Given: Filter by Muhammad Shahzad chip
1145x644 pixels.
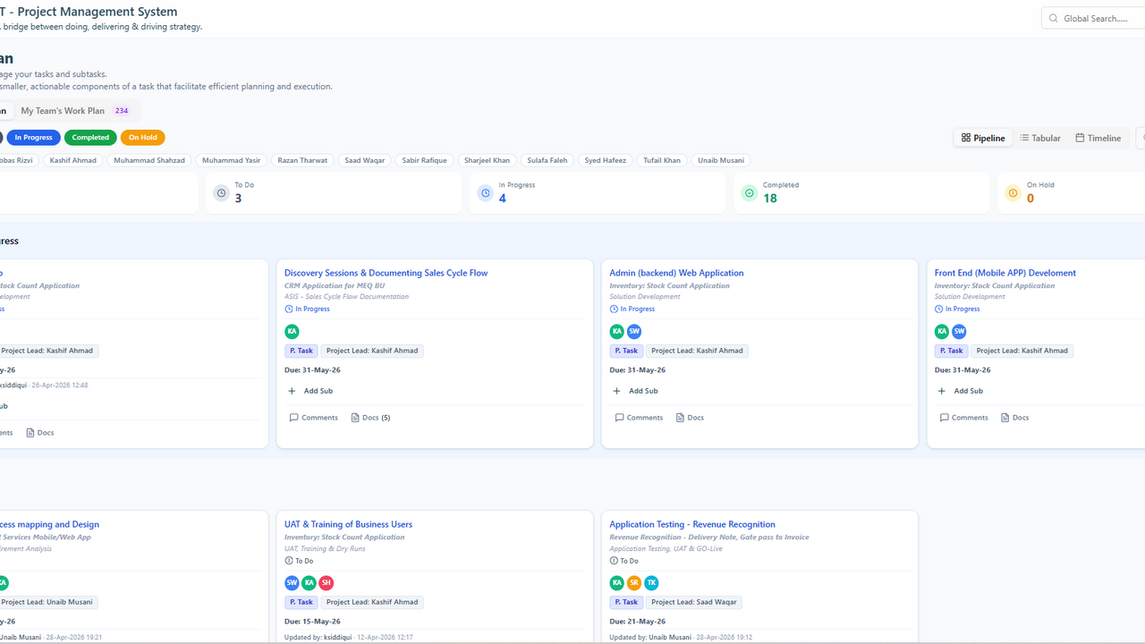Looking at the screenshot, I should point(149,160).
